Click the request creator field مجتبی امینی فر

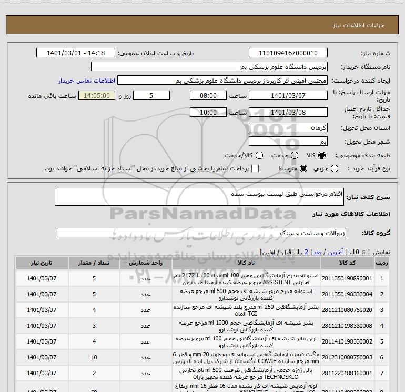(x=222, y=81)
